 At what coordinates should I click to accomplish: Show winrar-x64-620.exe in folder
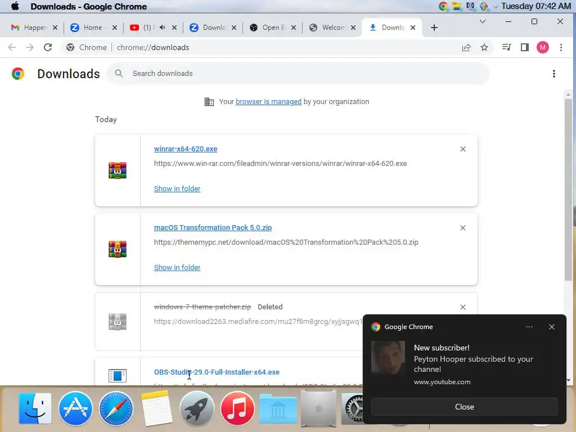click(177, 189)
